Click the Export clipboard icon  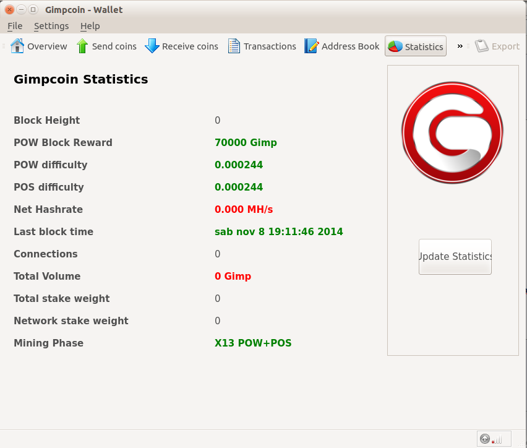[482, 46]
